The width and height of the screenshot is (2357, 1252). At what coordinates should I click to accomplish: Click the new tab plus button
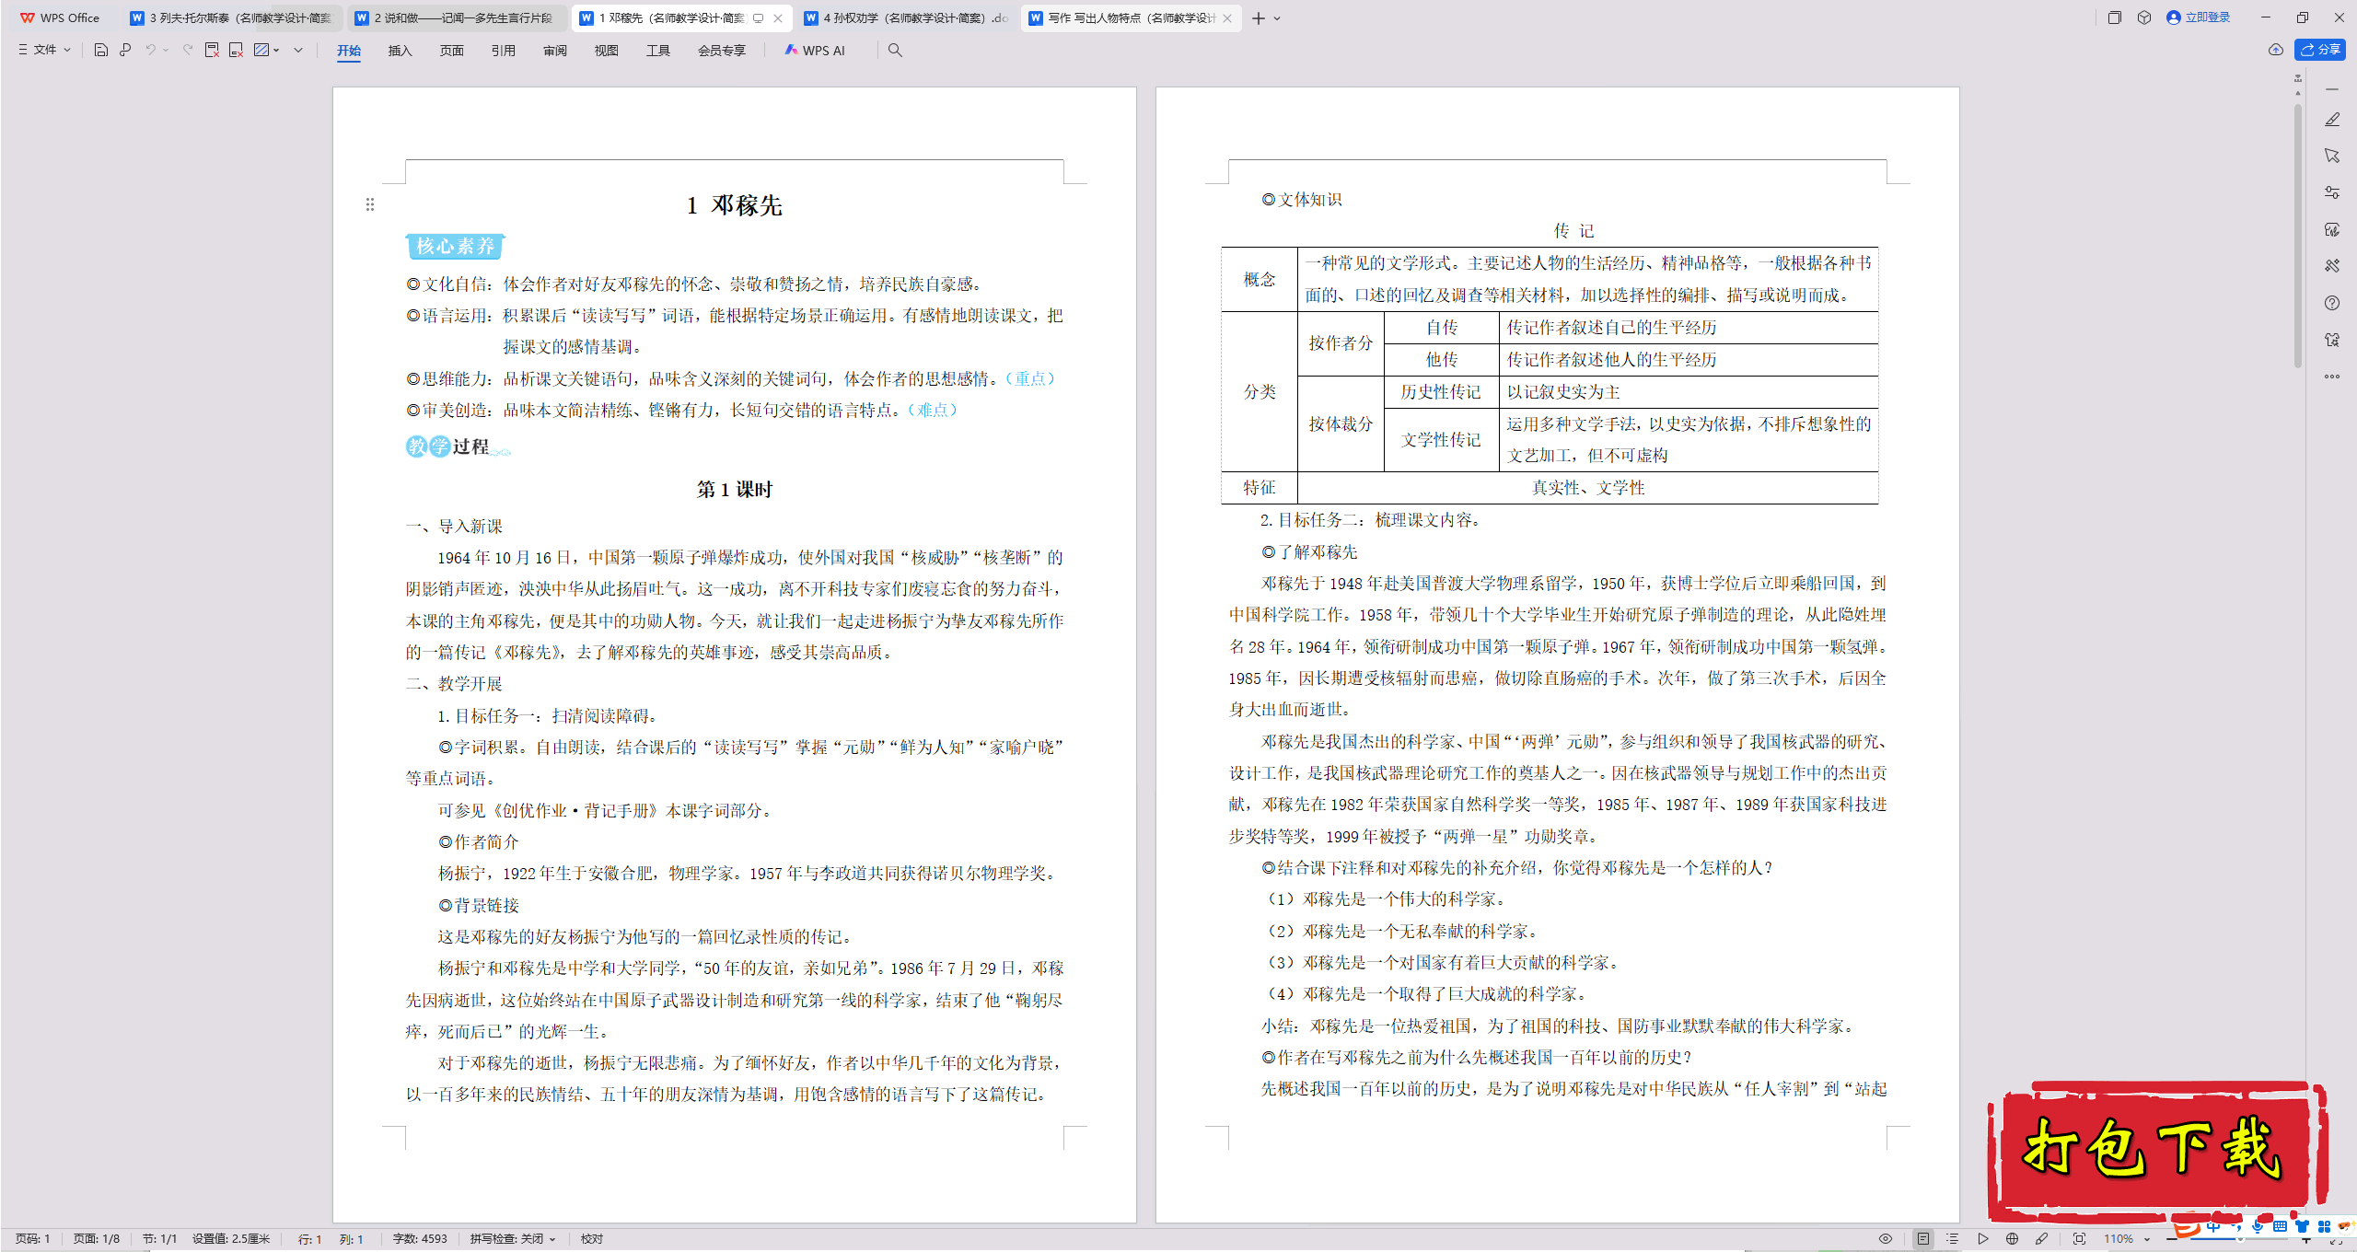[x=1258, y=18]
